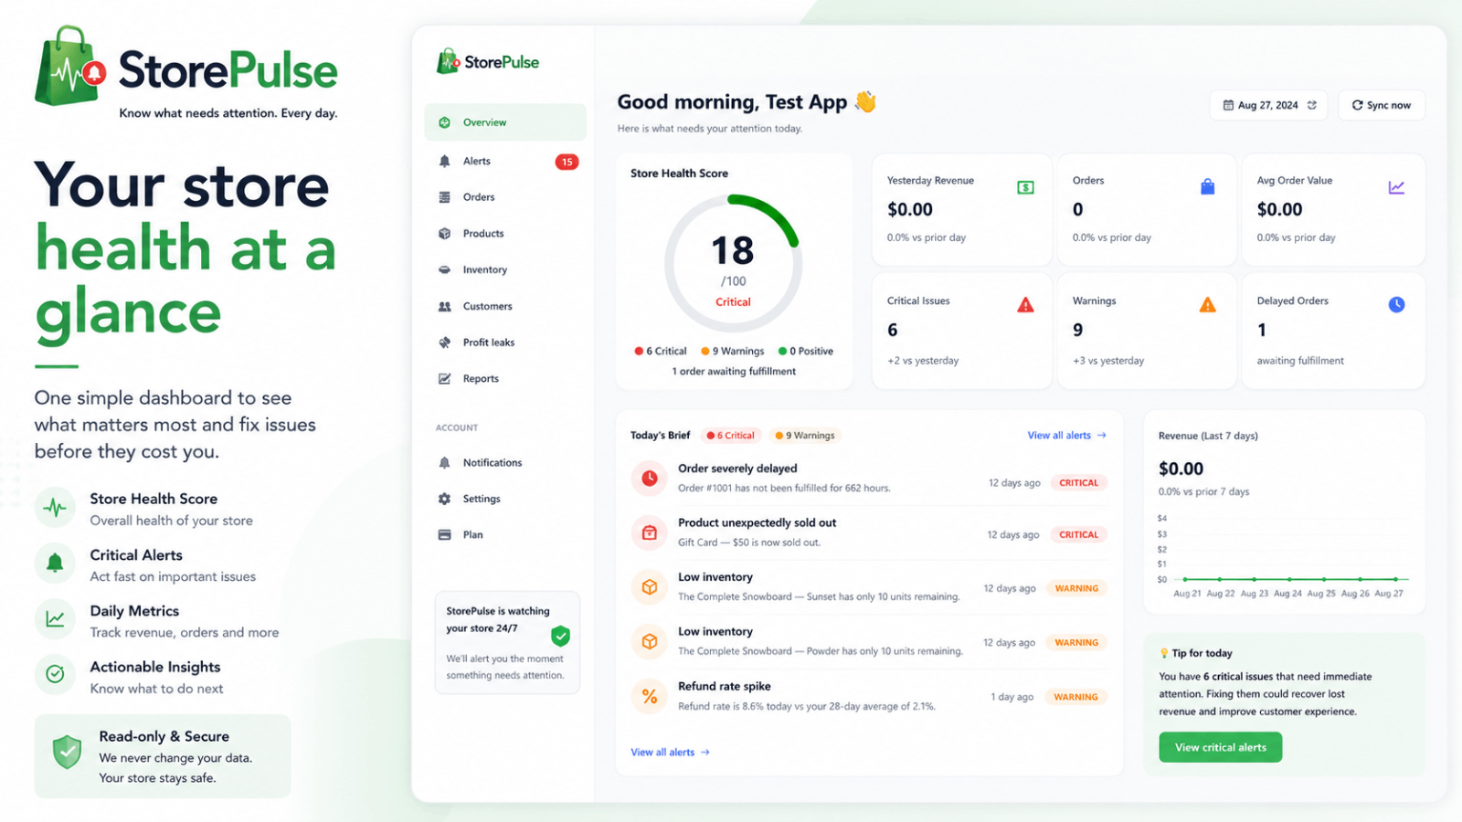The image size is (1462, 822).
Task: Open Profit leaks from the sidebar
Action: [x=505, y=342]
